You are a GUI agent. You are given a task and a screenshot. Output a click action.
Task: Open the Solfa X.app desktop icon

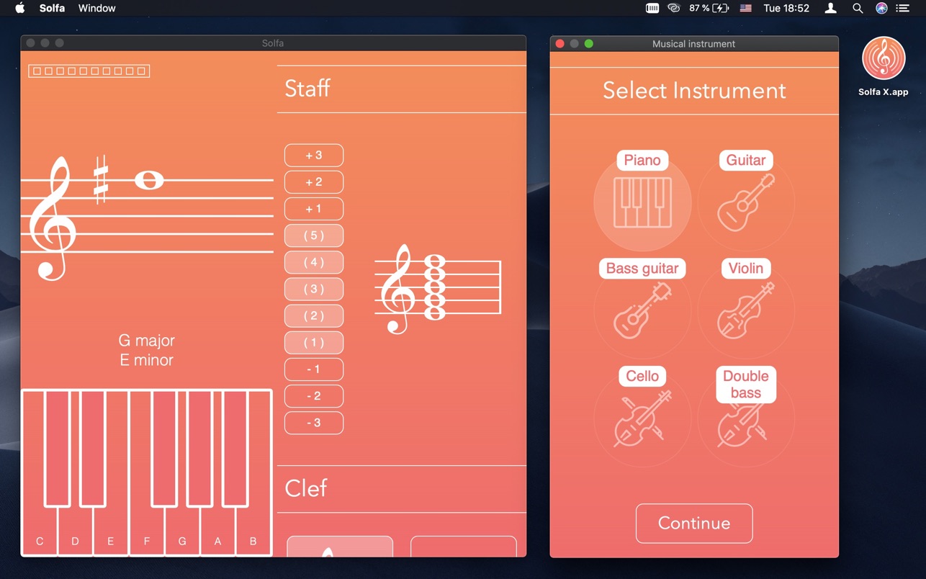pos(884,66)
